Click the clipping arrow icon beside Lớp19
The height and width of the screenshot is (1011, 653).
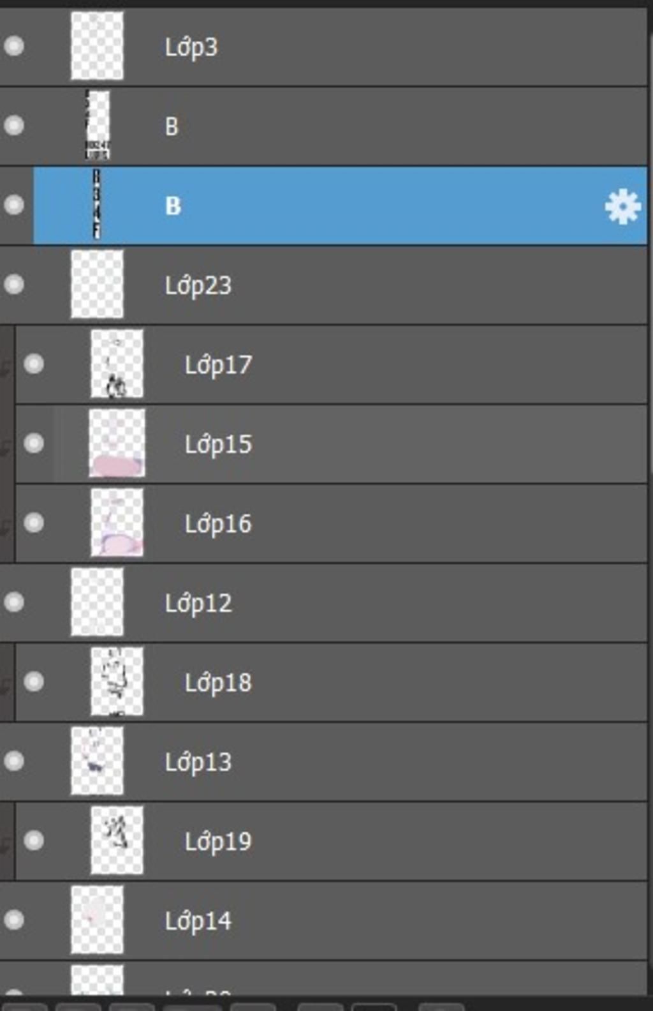(6, 844)
